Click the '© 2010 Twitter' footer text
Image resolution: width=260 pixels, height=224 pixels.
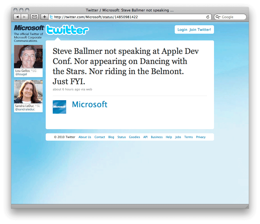pyautogui.click(x=65, y=137)
